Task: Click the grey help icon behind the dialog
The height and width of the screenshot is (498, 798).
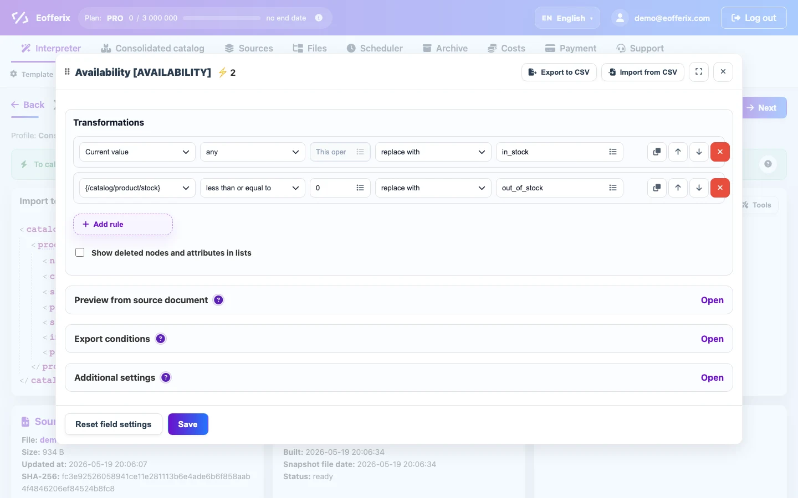Action: point(768,164)
